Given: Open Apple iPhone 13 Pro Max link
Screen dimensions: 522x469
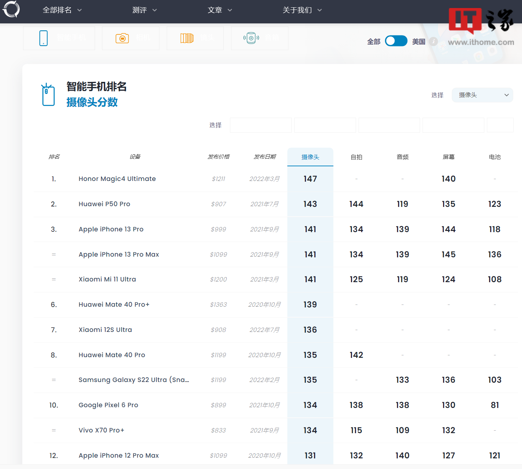Looking at the screenshot, I should coord(119,254).
